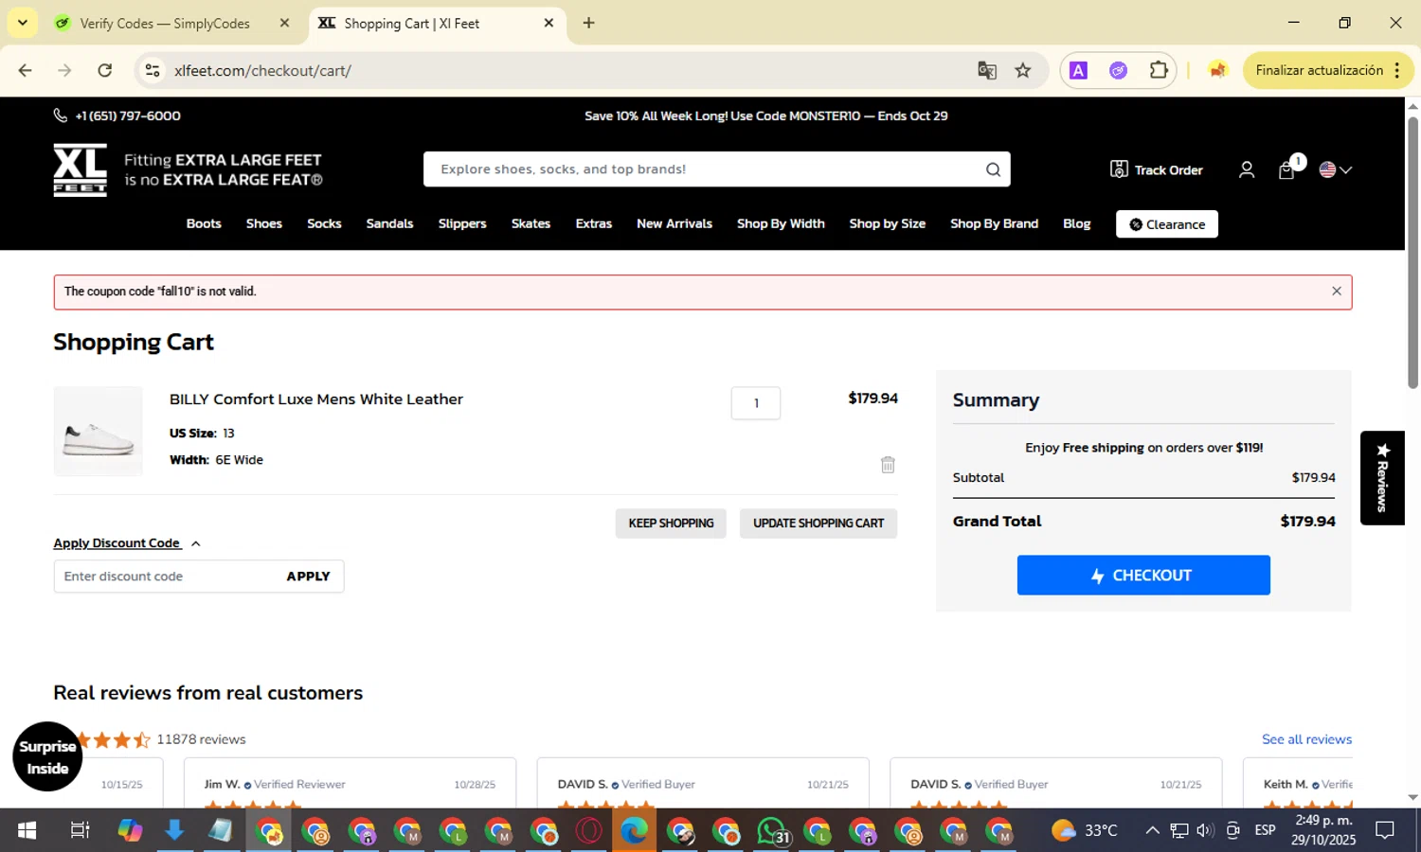Click the XL Feet logo
This screenshot has height=852, width=1421.
(x=80, y=169)
